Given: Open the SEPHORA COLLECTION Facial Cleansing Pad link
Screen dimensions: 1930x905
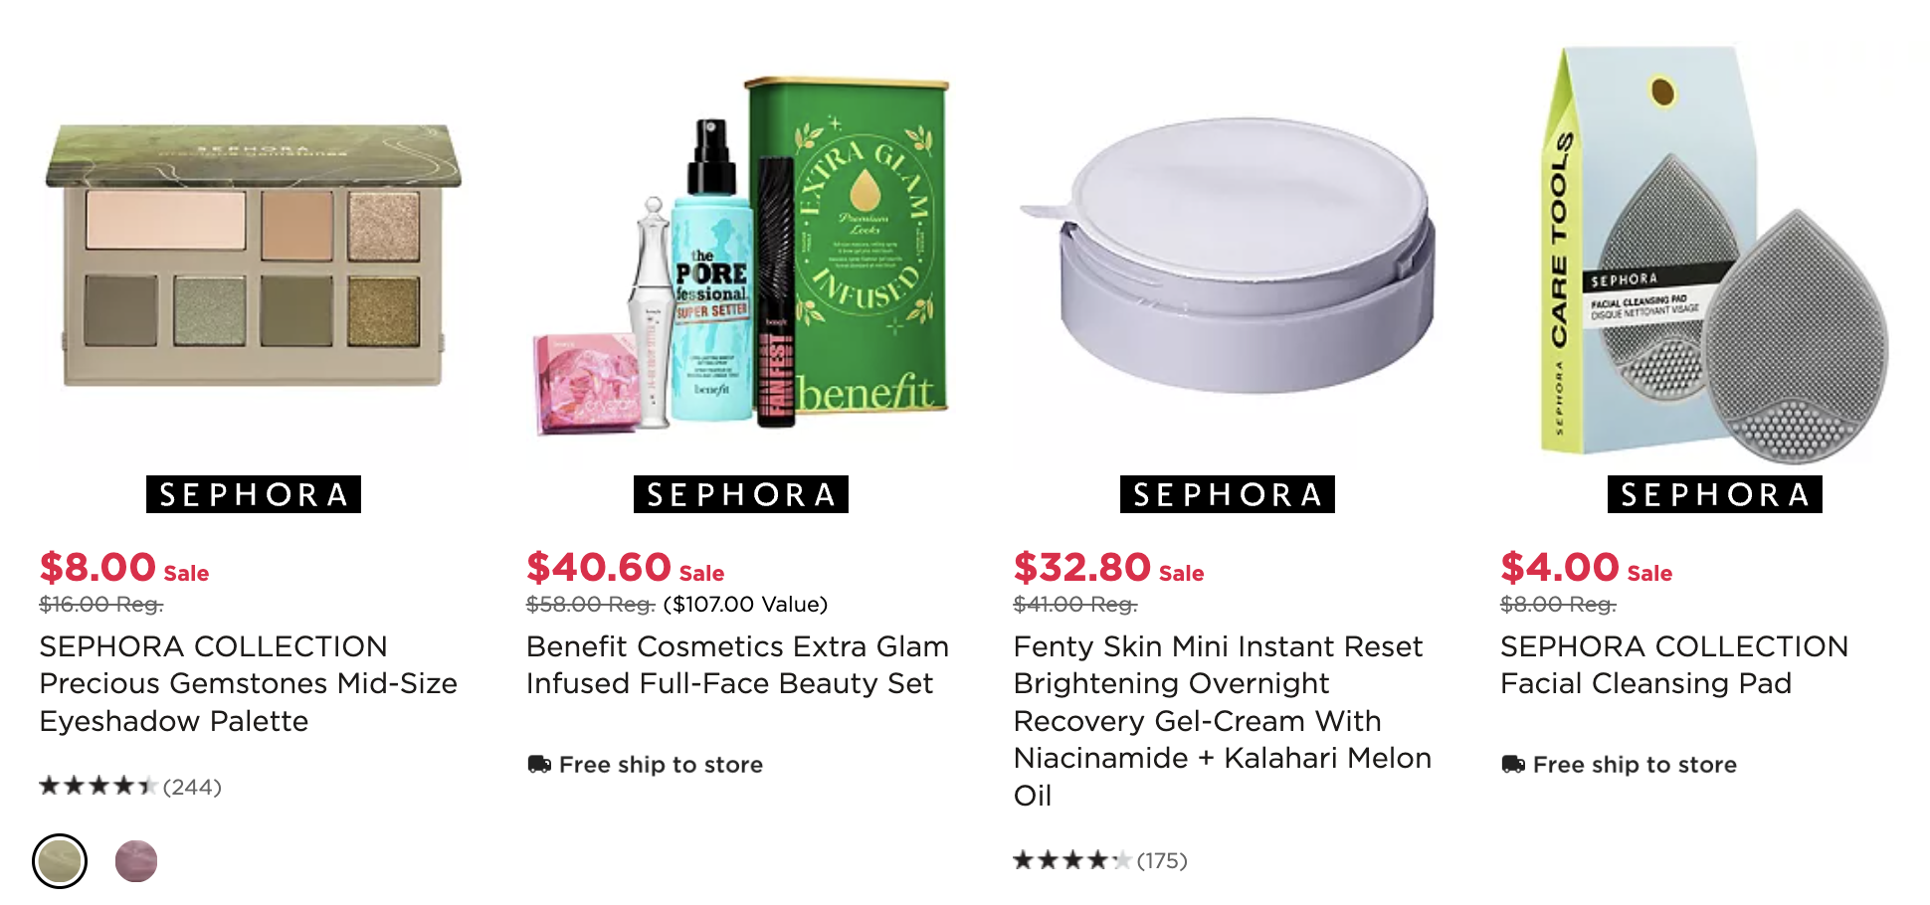Looking at the screenshot, I should click(1674, 664).
